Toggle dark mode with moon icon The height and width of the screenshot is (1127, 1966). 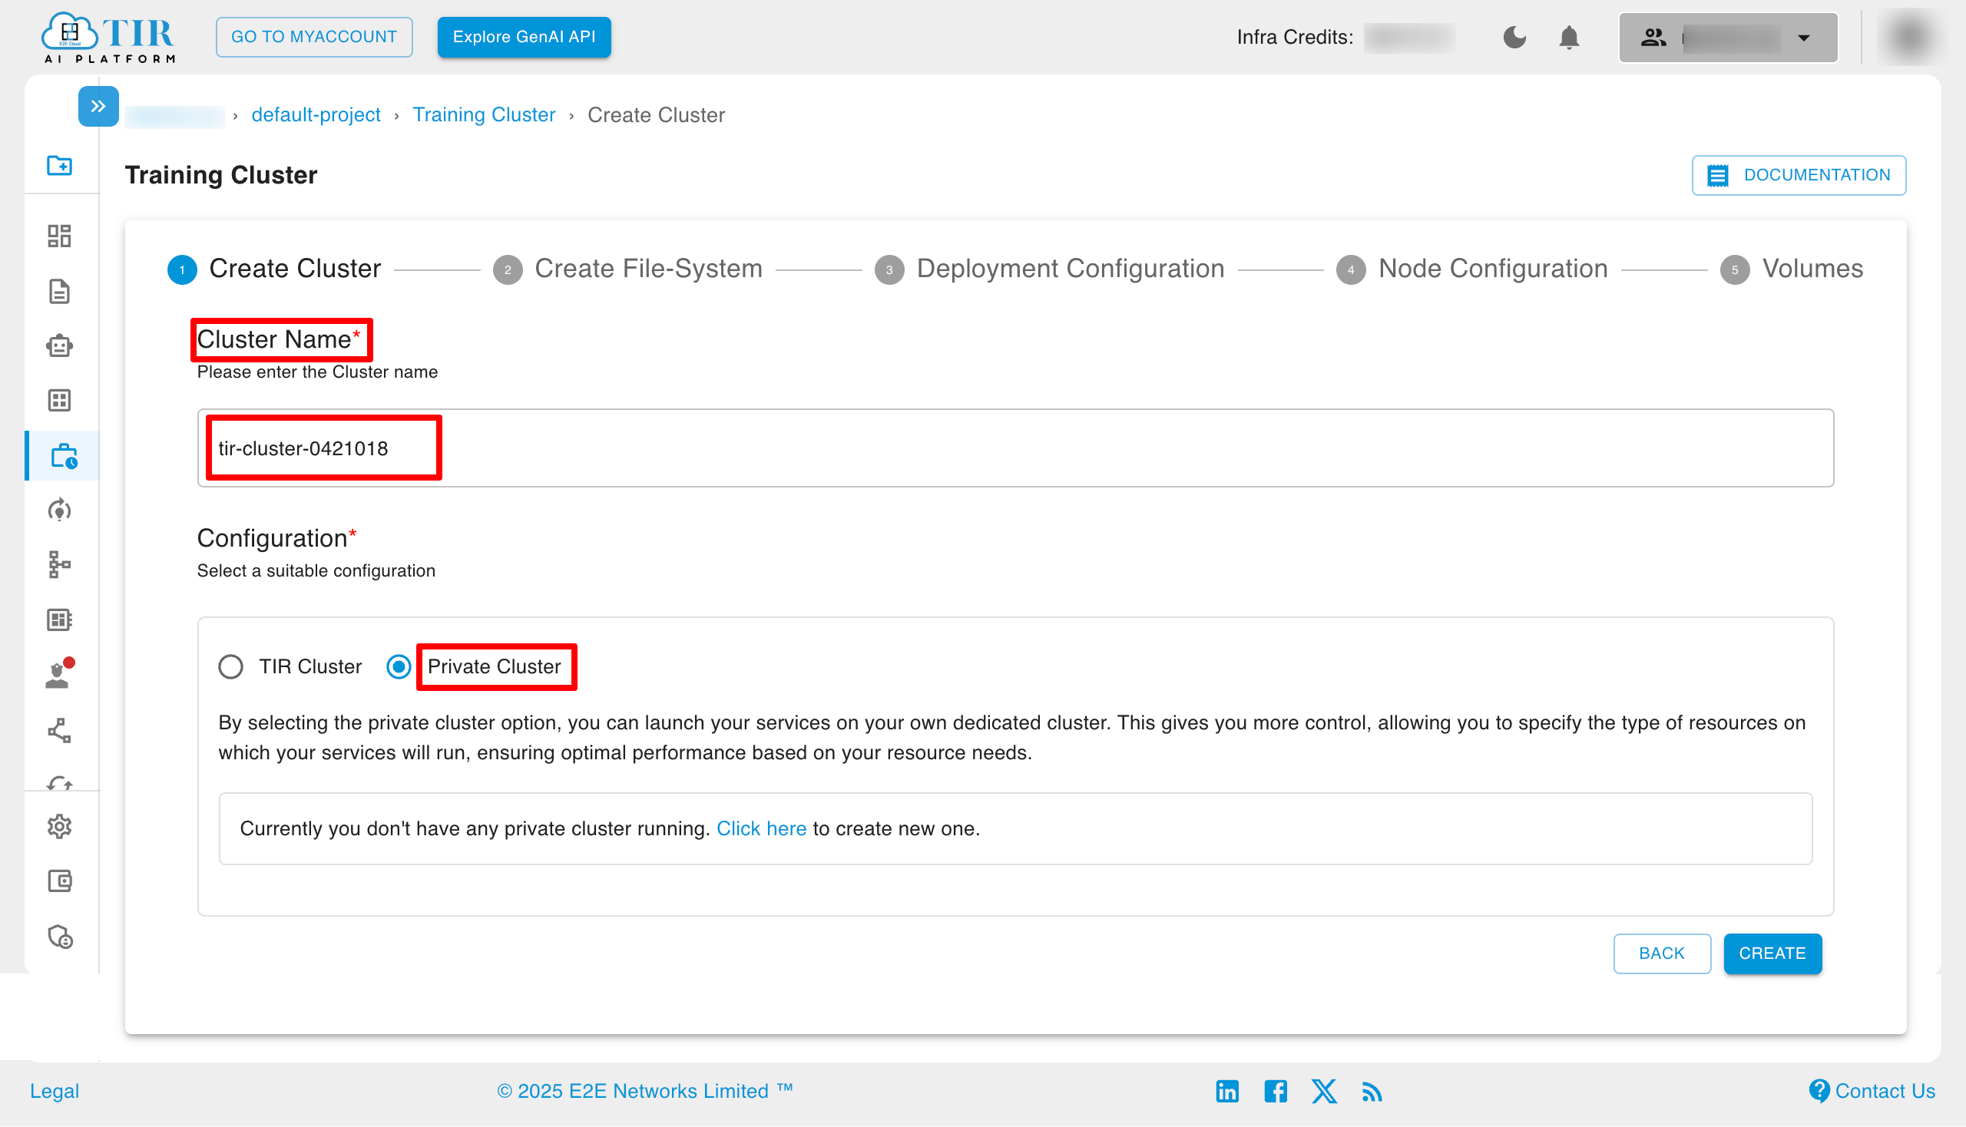click(x=1514, y=36)
